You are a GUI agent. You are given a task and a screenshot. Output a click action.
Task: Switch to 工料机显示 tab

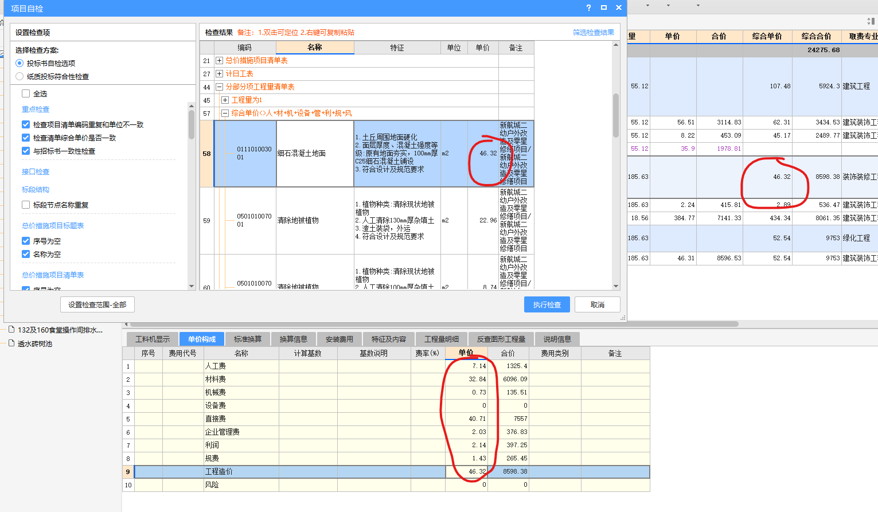coord(153,339)
